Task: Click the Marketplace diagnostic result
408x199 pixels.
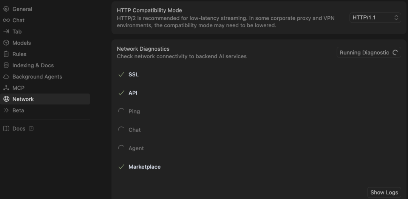Action: click(144, 167)
